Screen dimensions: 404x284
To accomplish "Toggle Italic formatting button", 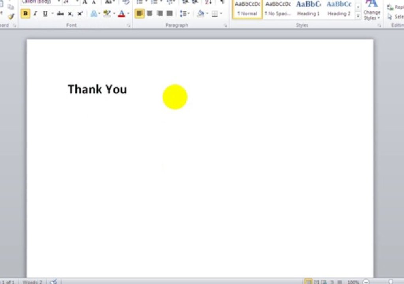I will [x=35, y=14].
